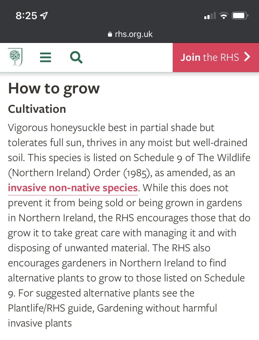Click the Join the RHS button
The width and height of the screenshot is (259, 340).
click(216, 57)
